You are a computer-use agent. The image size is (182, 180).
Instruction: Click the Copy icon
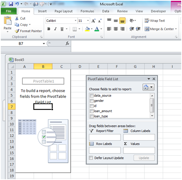tap(17, 25)
